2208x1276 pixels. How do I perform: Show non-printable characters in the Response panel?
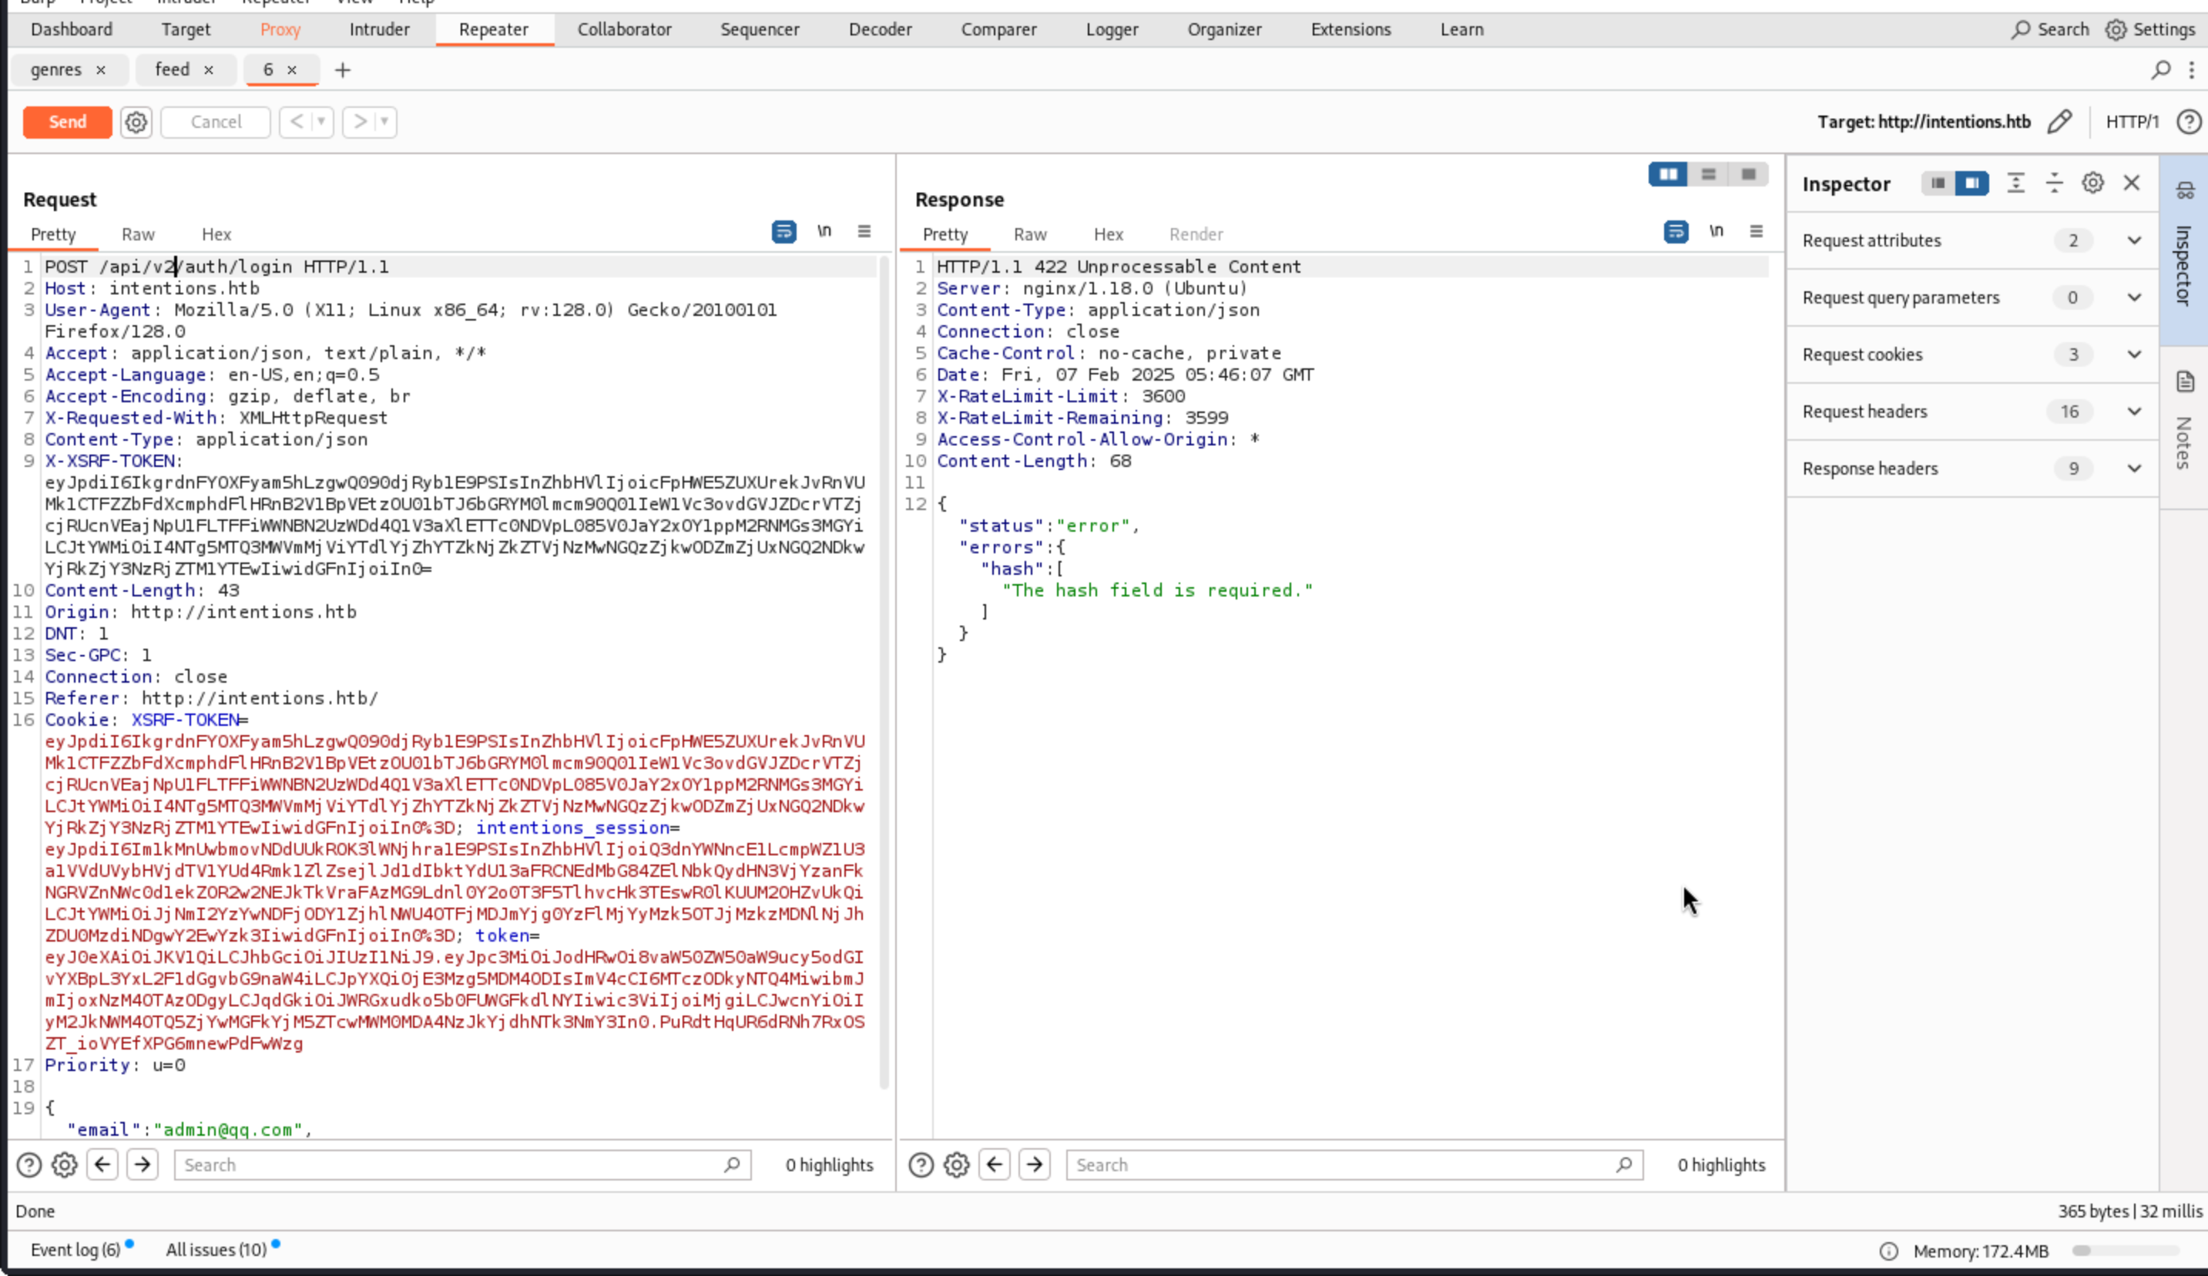[1716, 231]
